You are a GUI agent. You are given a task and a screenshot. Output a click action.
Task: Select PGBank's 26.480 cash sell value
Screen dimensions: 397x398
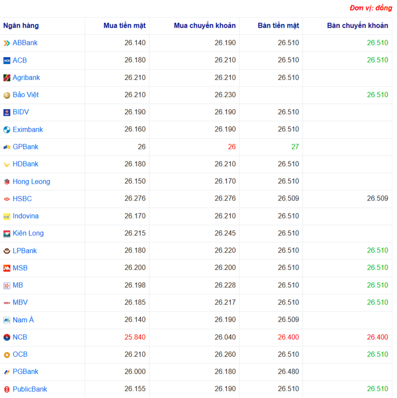click(288, 372)
